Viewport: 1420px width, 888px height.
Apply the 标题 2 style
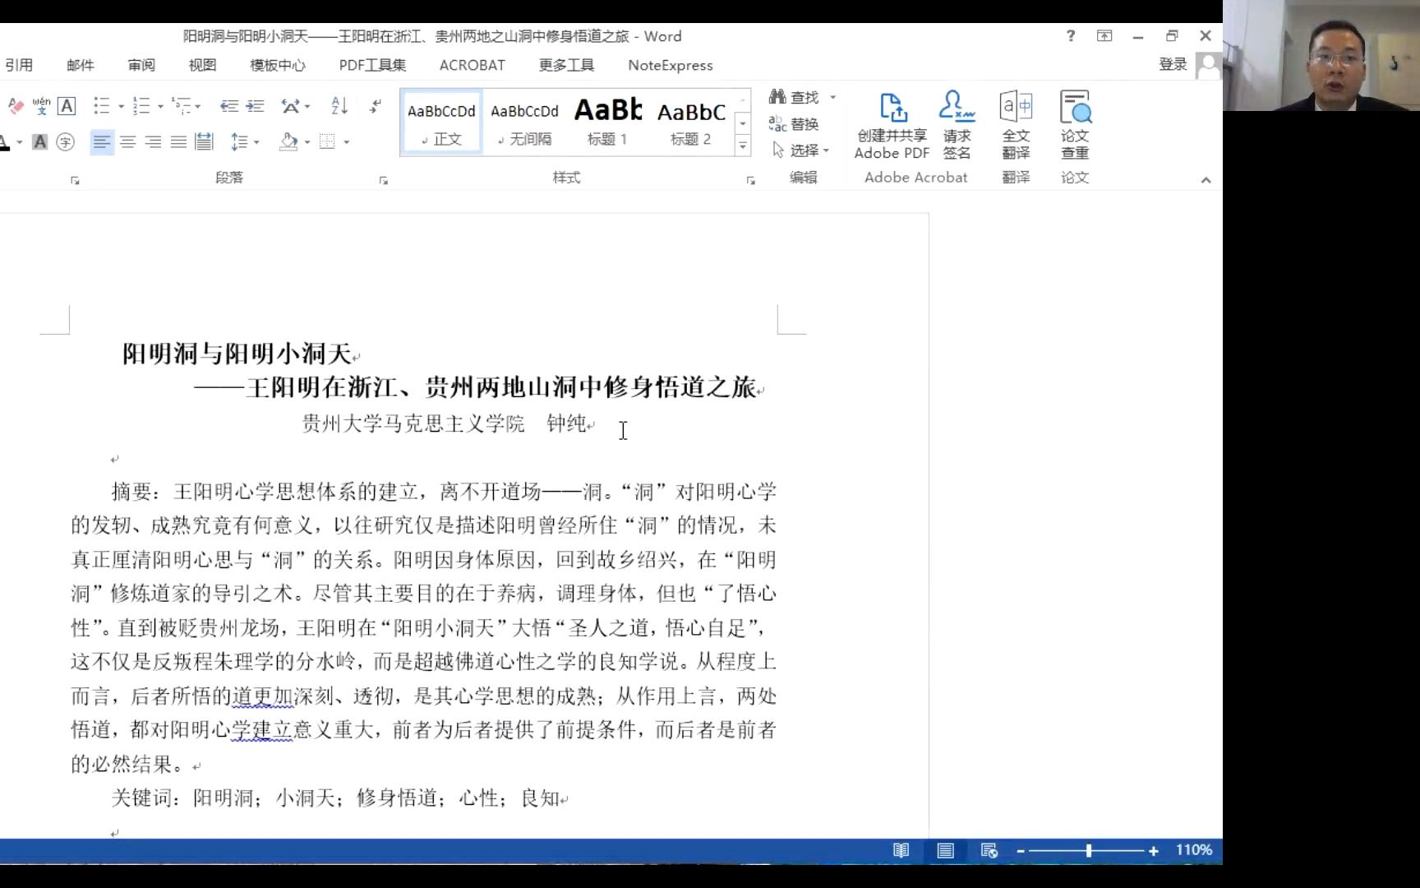(691, 123)
